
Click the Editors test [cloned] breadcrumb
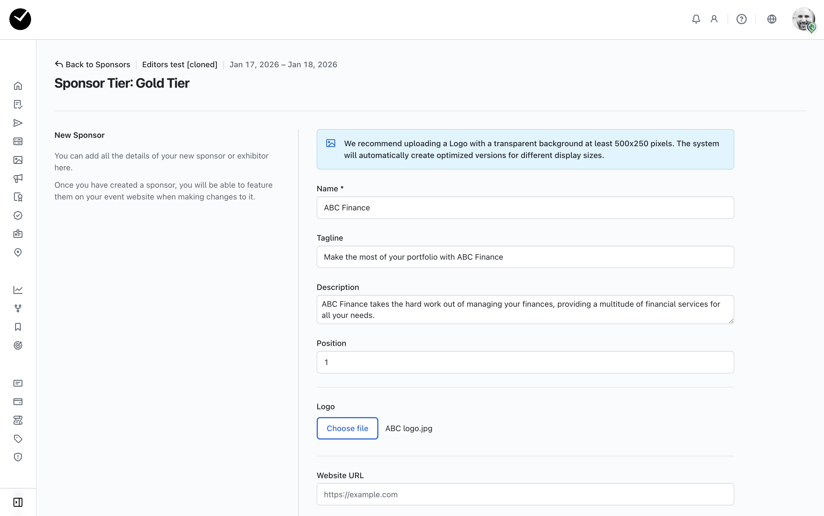coord(180,64)
